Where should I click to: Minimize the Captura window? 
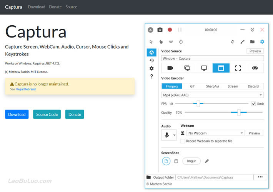(242, 30)
